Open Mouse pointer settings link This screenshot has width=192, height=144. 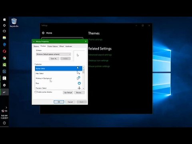[99, 66]
